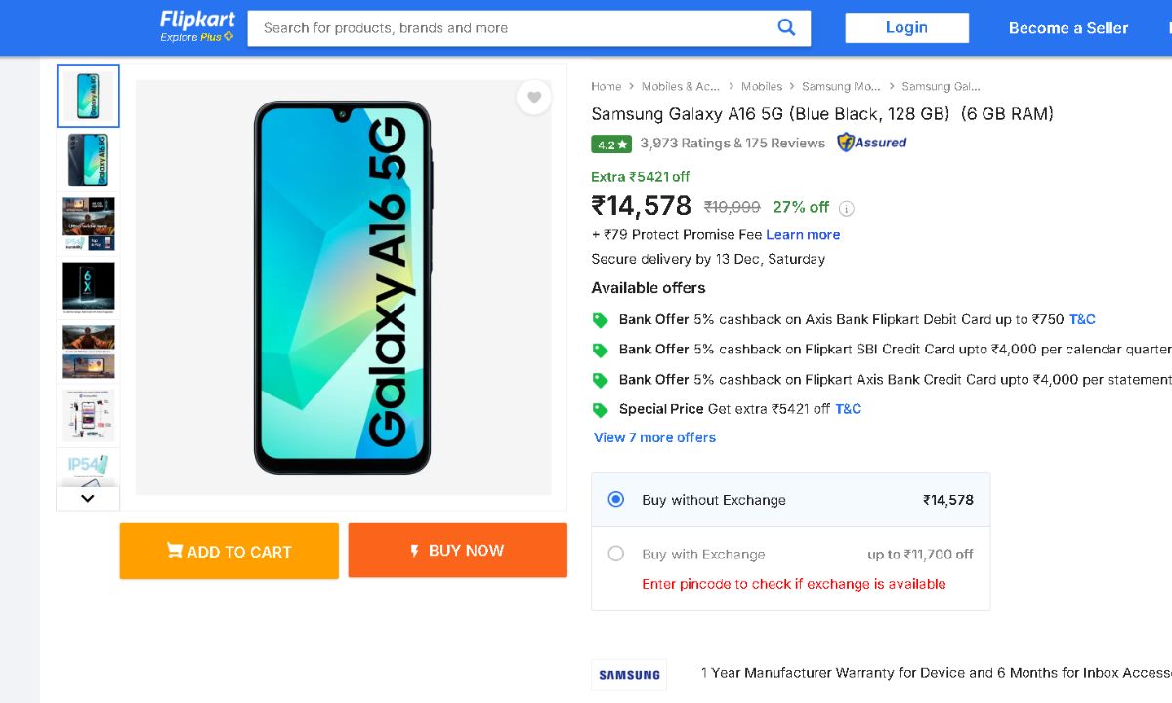Screen dimensions: 1172x703
Task: Click the Flipkart Assured badge
Action: 872,143
